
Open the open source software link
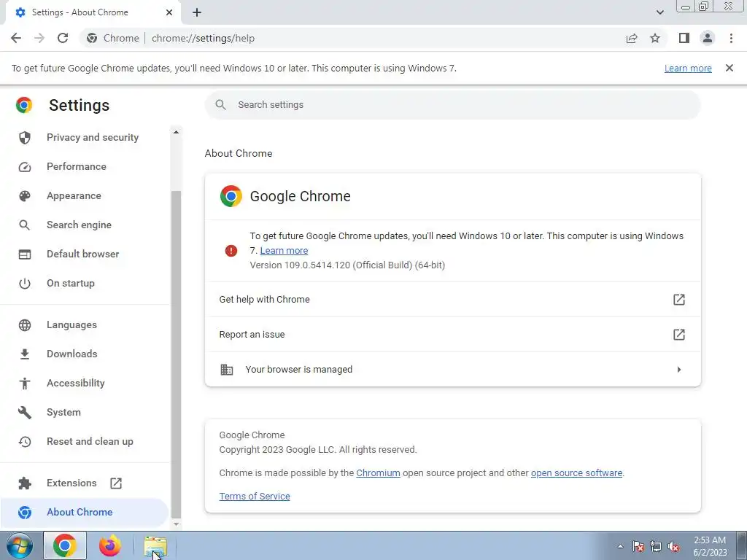point(576,472)
